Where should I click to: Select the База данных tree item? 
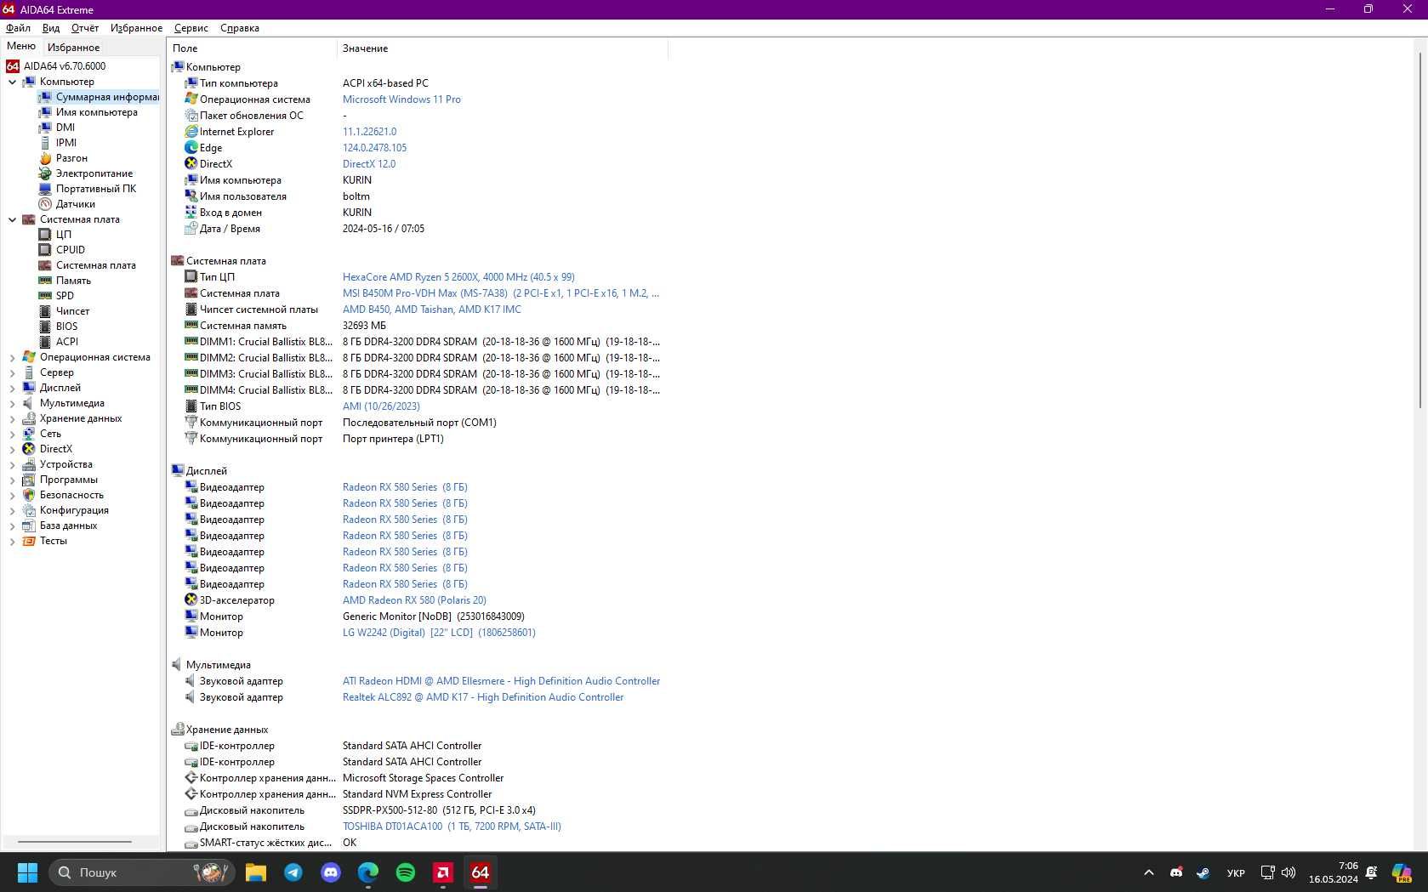pyautogui.click(x=68, y=526)
